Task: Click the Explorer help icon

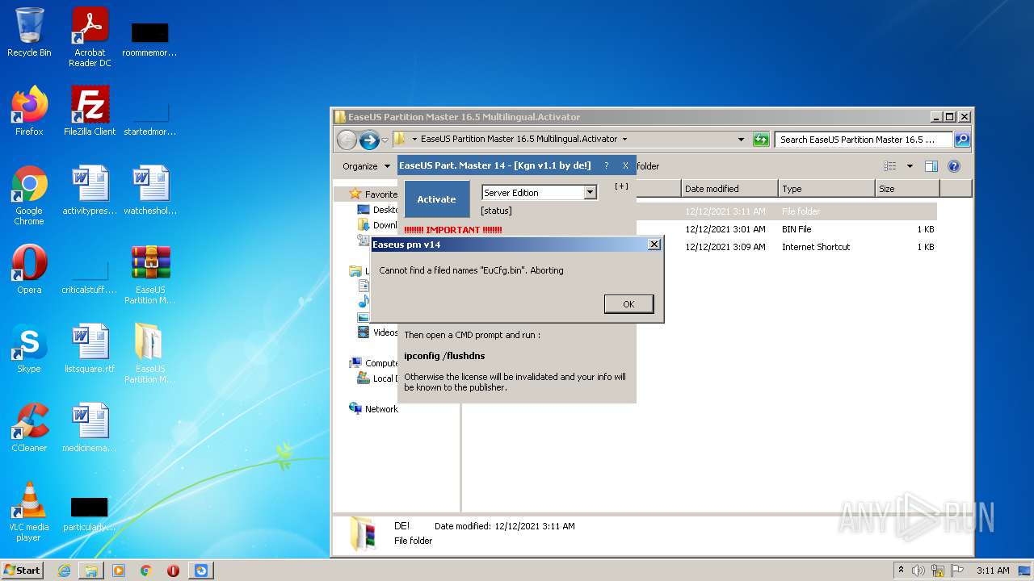Action: point(954,166)
